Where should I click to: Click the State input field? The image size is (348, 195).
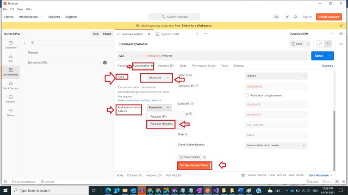[276, 135]
